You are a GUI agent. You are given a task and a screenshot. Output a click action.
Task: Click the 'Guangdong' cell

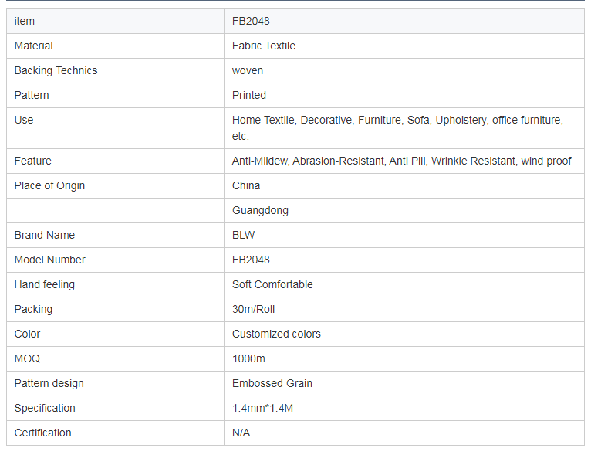[260, 210]
